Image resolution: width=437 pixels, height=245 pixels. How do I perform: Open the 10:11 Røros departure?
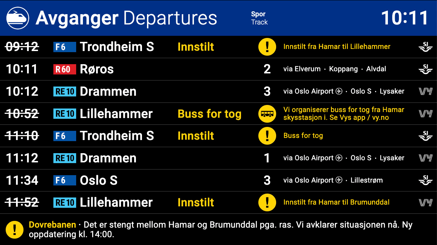tap(97, 69)
